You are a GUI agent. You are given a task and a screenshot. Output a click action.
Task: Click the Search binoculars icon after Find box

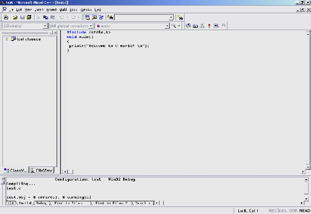pos(180,17)
